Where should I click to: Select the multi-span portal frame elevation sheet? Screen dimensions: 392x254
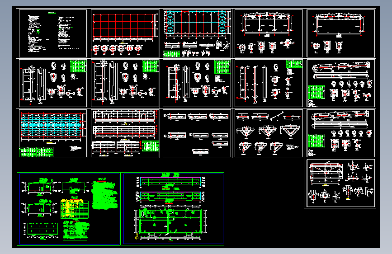point(269,33)
